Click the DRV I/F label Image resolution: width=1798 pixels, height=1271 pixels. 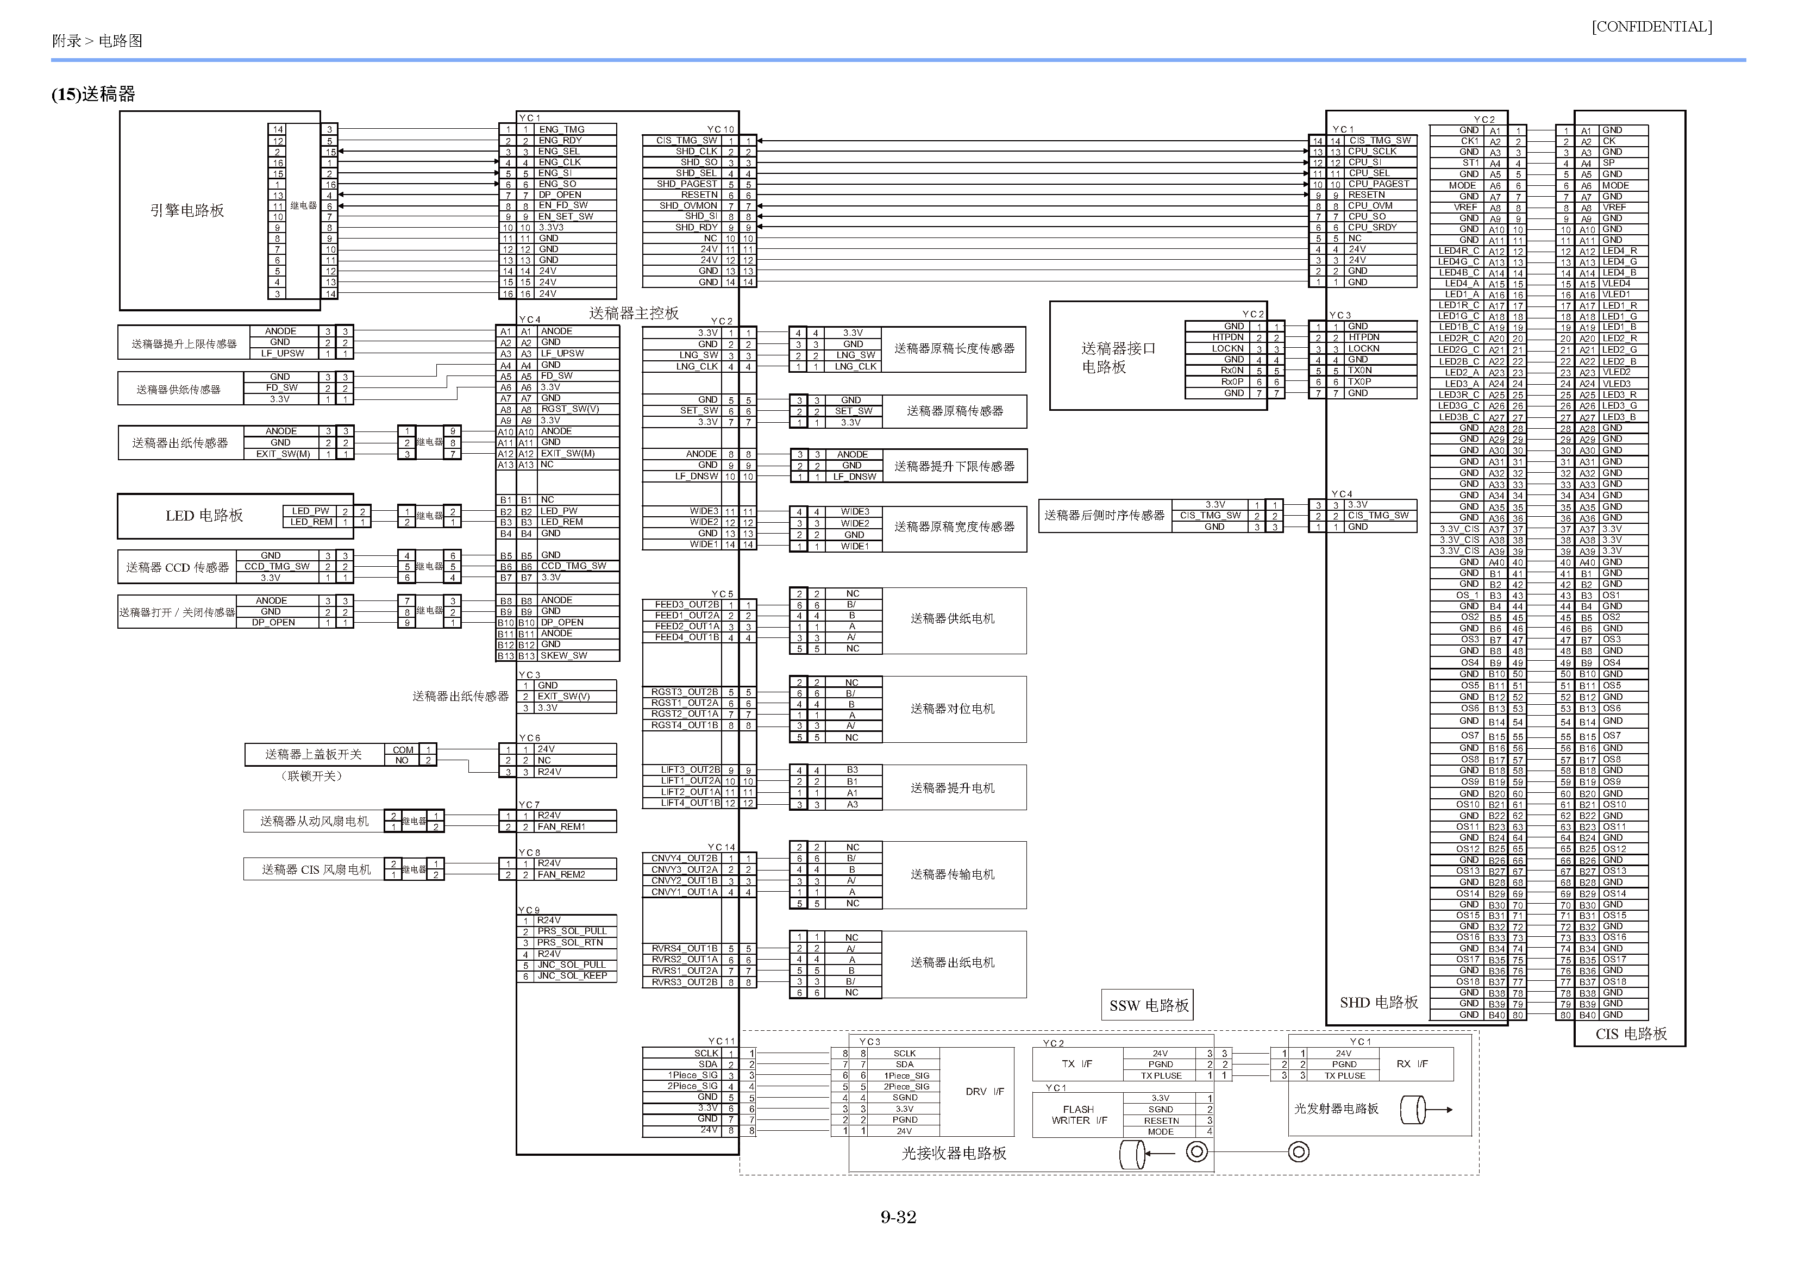tap(985, 1092)
